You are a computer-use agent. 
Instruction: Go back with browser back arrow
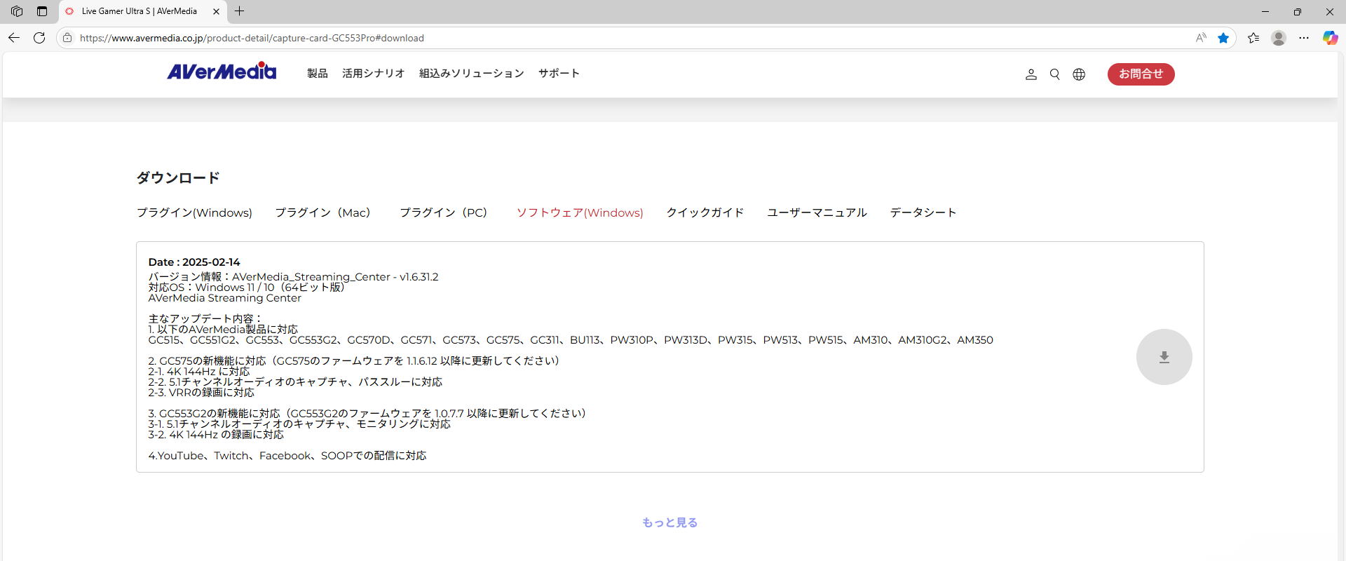(14, 38)
